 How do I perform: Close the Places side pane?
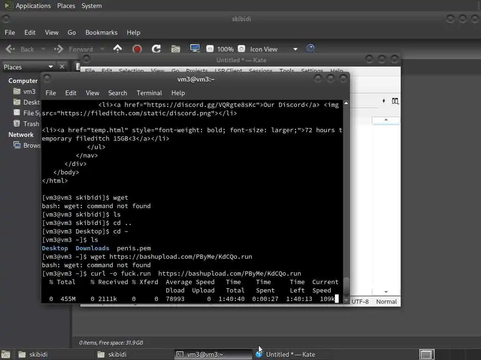pos(62,67)
